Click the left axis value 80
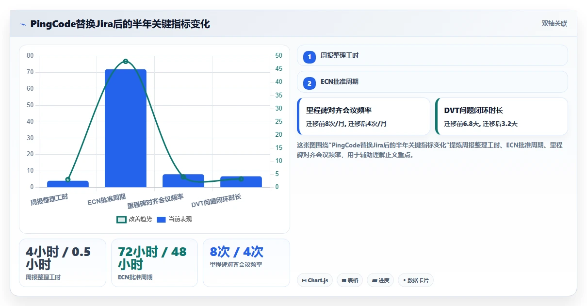The height and width of the screenshot is (306, 587). (30, 56)
